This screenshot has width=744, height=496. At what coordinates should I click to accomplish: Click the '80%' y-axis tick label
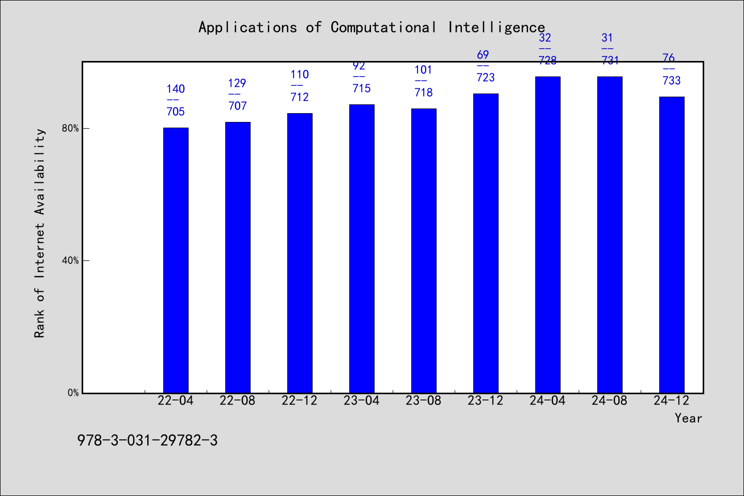coord(70,128)
